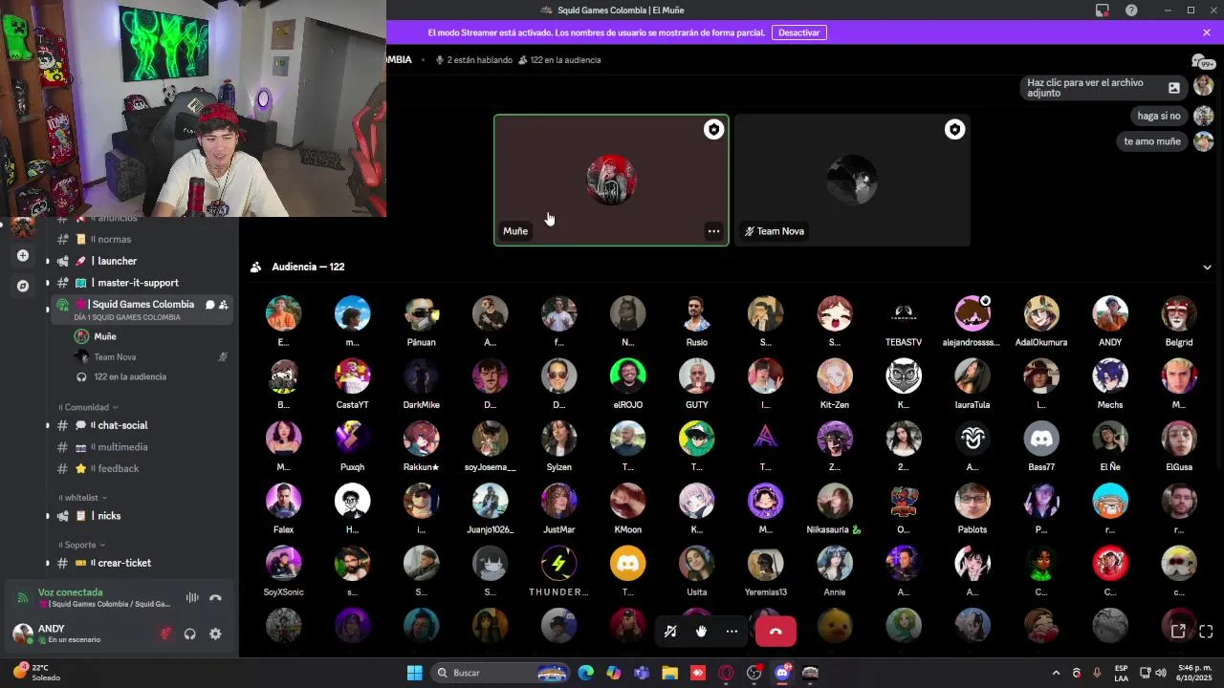1224x688 pixels.
Task: Disconnect from voice in the voice panel
Action: (215, 598)
